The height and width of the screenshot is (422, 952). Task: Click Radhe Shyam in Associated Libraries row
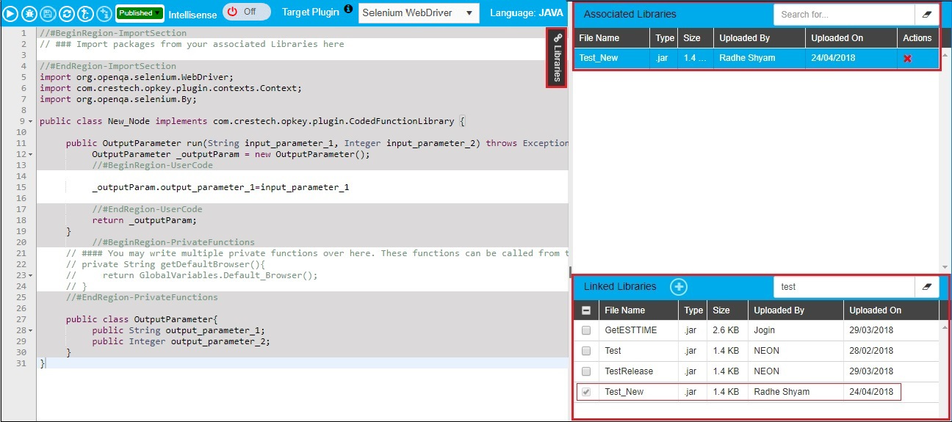[x=747, y=58]
